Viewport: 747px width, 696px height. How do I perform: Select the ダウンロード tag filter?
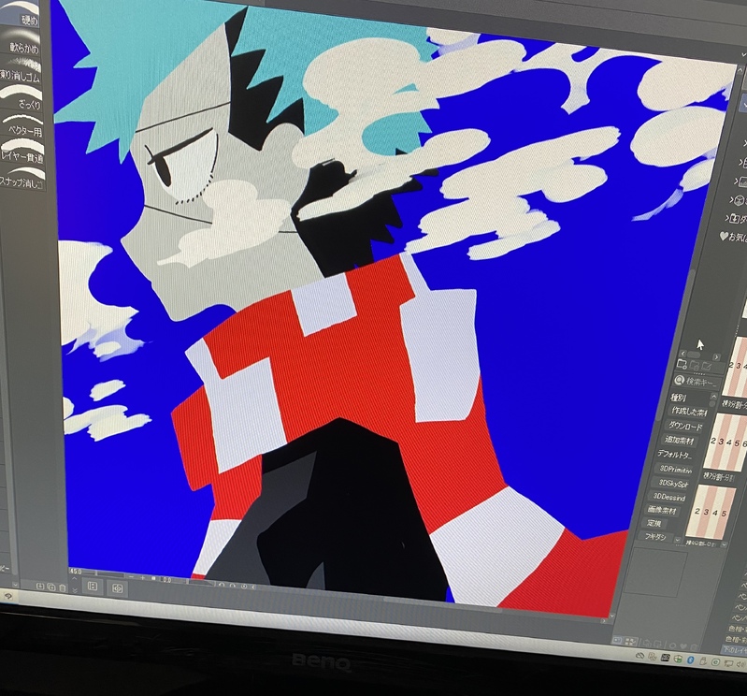[685, 426]
